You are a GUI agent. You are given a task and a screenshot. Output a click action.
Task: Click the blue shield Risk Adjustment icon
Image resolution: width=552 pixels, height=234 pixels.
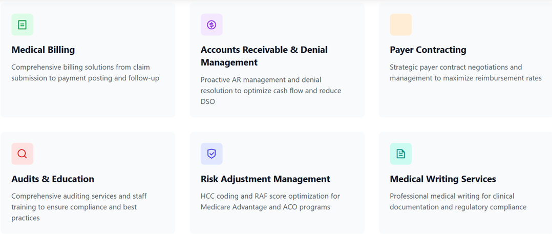[211, 154]
